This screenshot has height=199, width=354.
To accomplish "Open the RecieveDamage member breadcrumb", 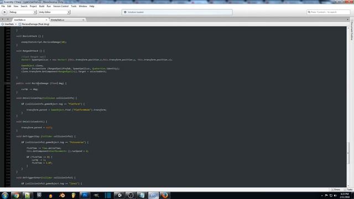I will pyautogui.click(x=34, y=24).
